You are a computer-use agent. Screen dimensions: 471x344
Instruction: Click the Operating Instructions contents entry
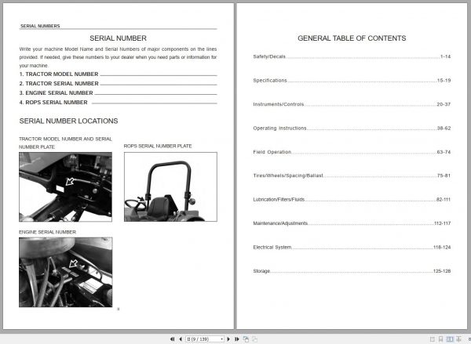[x=352, y=128]
